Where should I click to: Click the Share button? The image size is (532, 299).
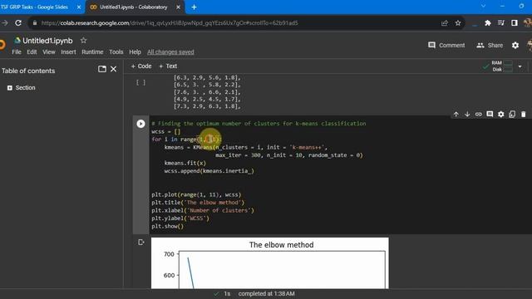point(490,45)
